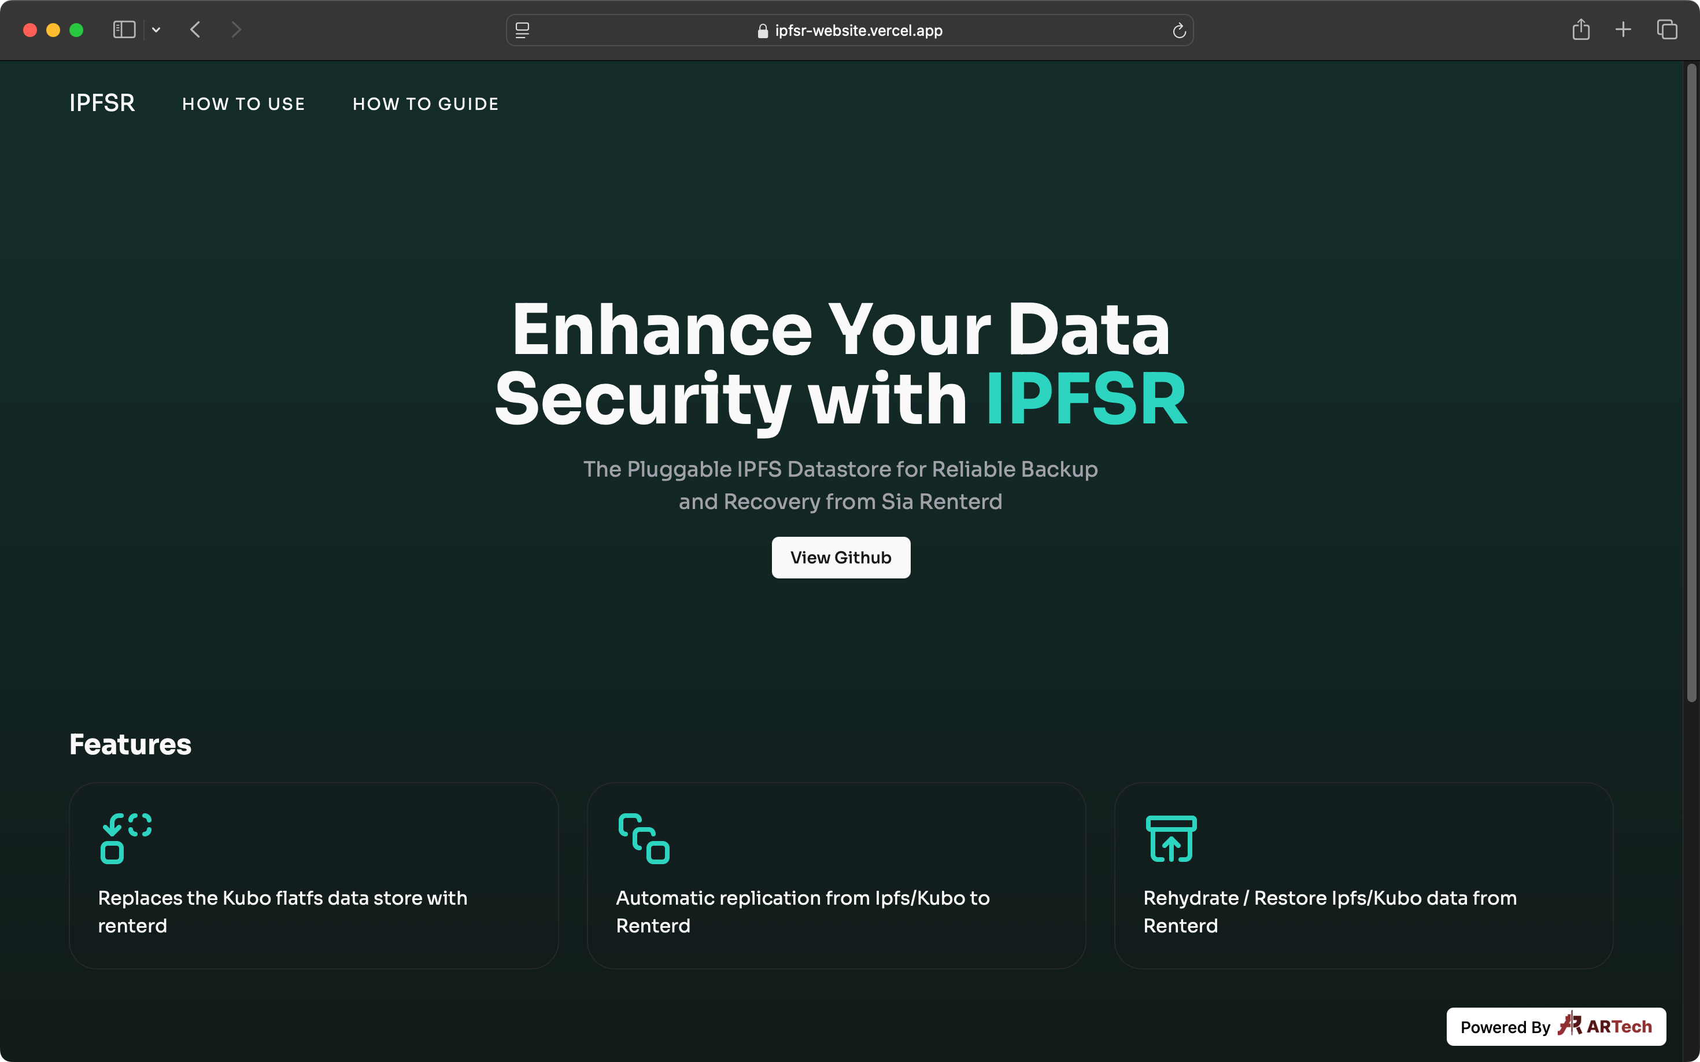
Task: Open the HOW TO USE menu item
Action: click(243, 104)
